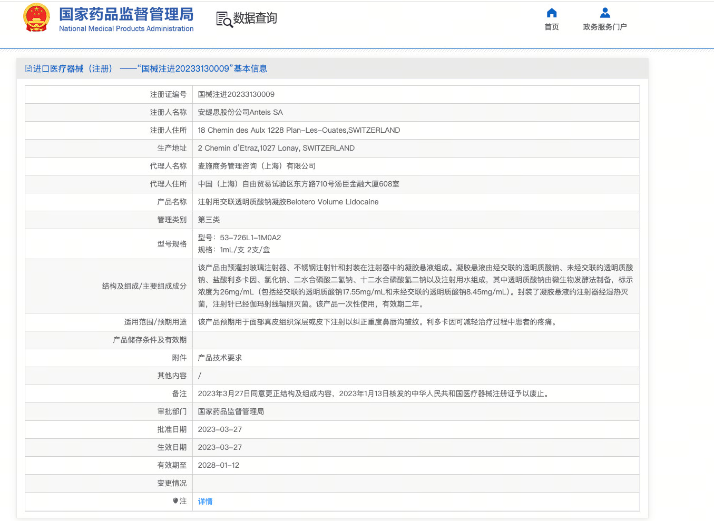Select expiry date 2028-01-12

pyautogui.click(x=219, y=465)
